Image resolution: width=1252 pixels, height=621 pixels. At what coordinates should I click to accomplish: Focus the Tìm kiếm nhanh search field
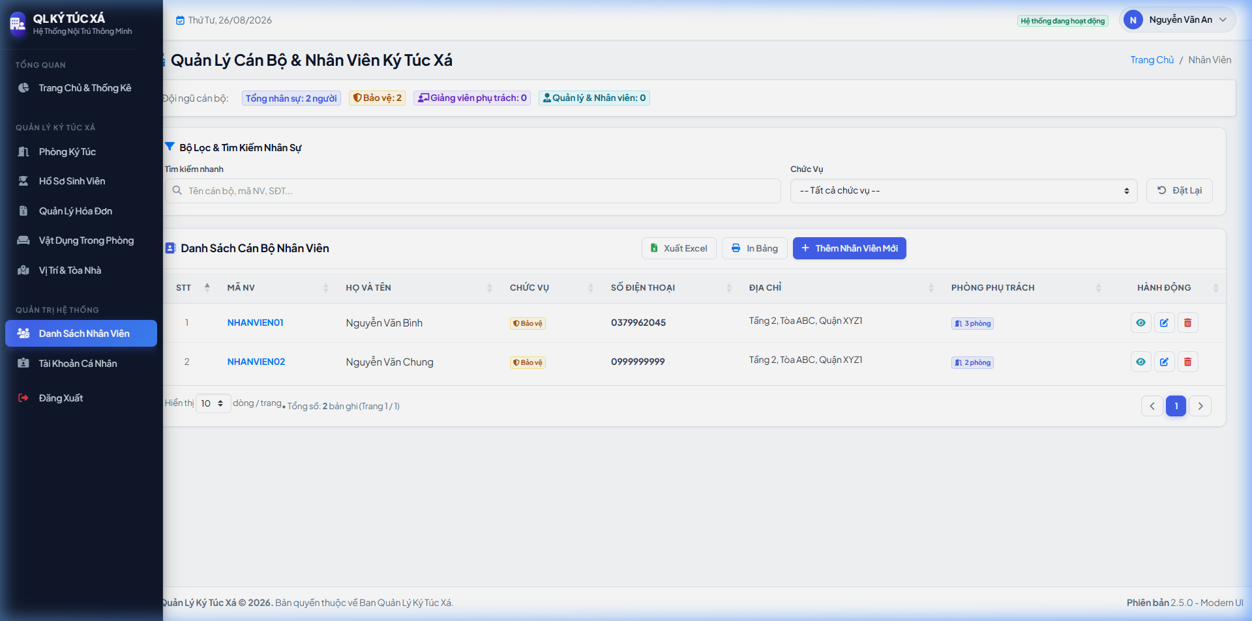point(473,191)
